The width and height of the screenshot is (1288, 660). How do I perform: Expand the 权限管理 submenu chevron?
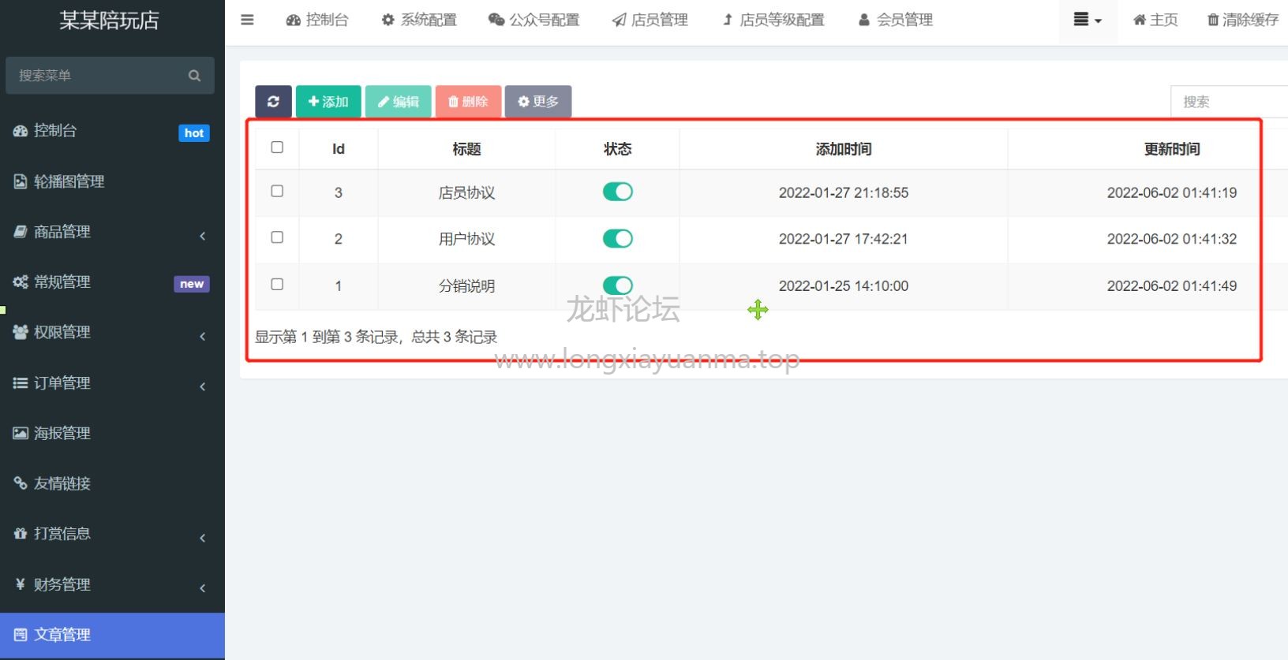203,337
